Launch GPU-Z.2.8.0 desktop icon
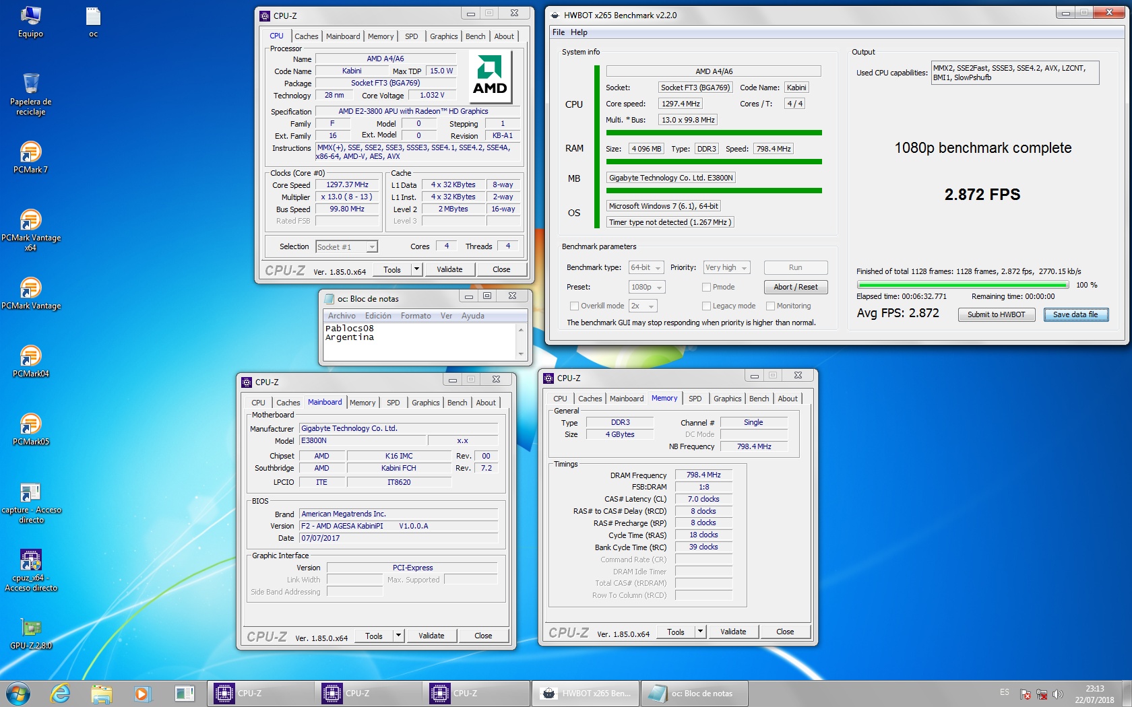Viewport: 1132px width, 707px height. [30, 633]
